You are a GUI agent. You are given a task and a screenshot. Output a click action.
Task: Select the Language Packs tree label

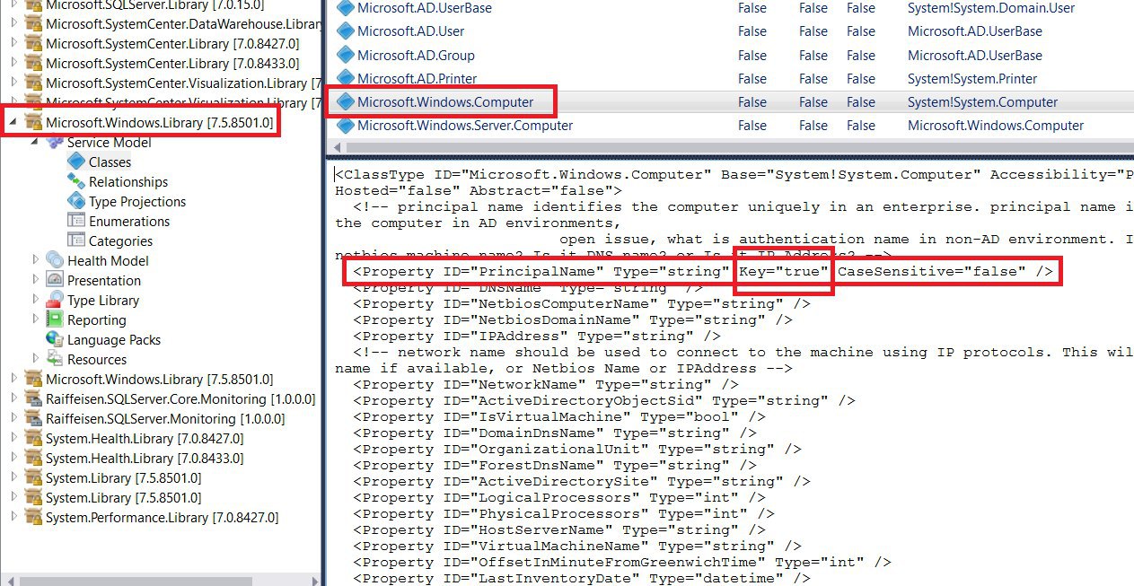click(x=114, y=340)
